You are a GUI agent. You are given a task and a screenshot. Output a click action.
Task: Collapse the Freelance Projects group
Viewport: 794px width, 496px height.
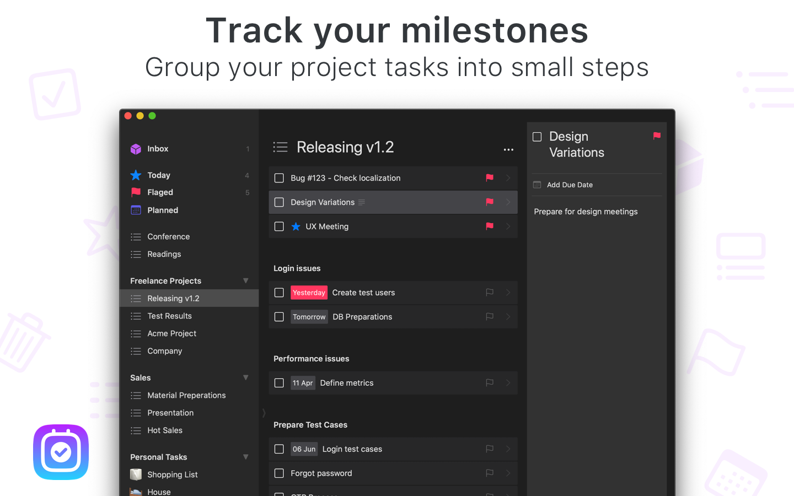(246, 281)
